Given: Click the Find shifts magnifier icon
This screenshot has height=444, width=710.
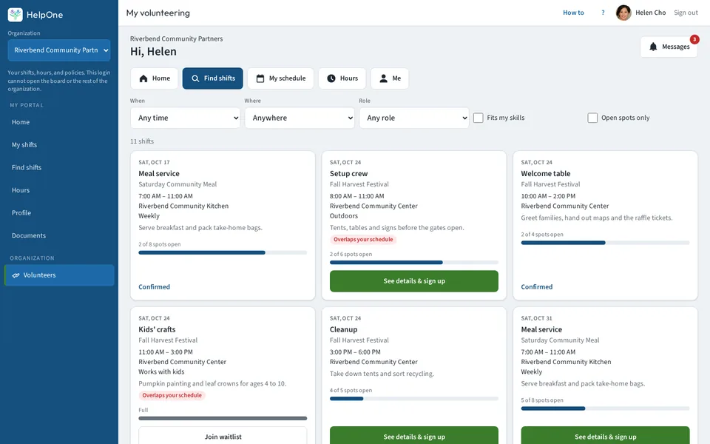Looking at the screenshot, I should 195,78.
